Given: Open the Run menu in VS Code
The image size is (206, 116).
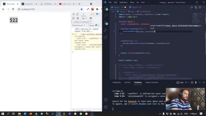Looking at the screenshot, I should click(x=143, y=2).
